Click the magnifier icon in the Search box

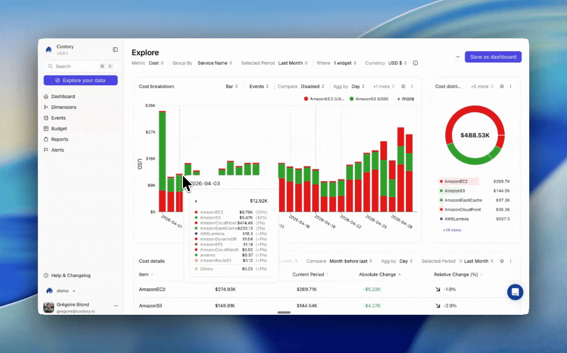click(50, 66)
